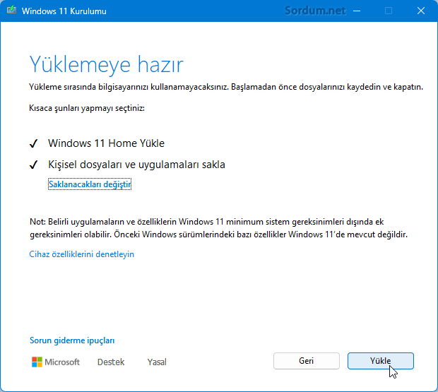438x392 pixels.
Task: Click the checkmark beside Windows 11 Home Yükle
Action: point(33,143)
